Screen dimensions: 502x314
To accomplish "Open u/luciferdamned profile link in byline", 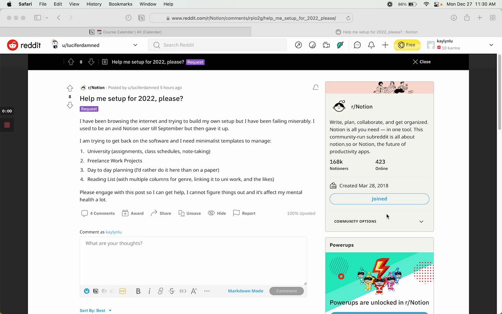I will click(x=143, y=88).
